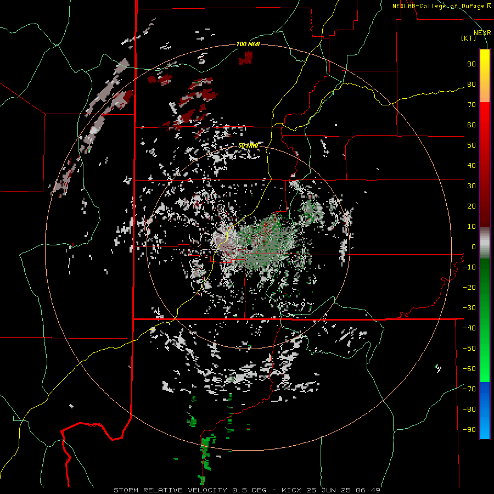Click the -40 value on the velocity scale
This screenshot has width=494, height=494.
point(469,328)
